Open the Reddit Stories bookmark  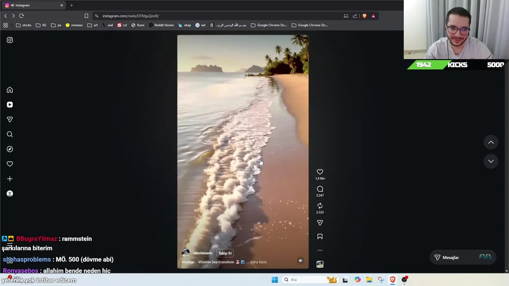(x=161, y=25)
